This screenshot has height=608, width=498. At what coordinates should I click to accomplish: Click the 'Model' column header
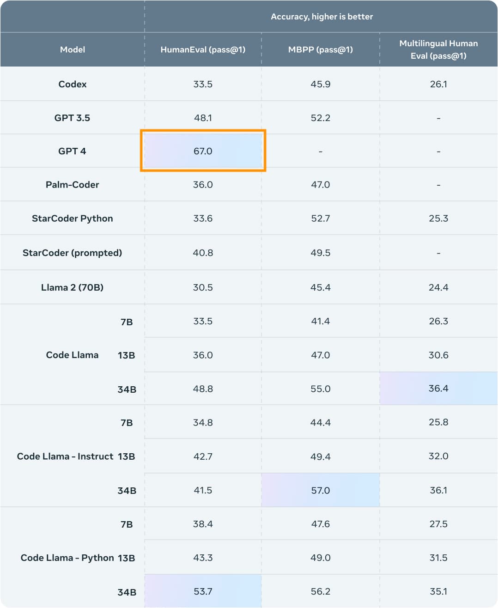[x=73, y=49]
